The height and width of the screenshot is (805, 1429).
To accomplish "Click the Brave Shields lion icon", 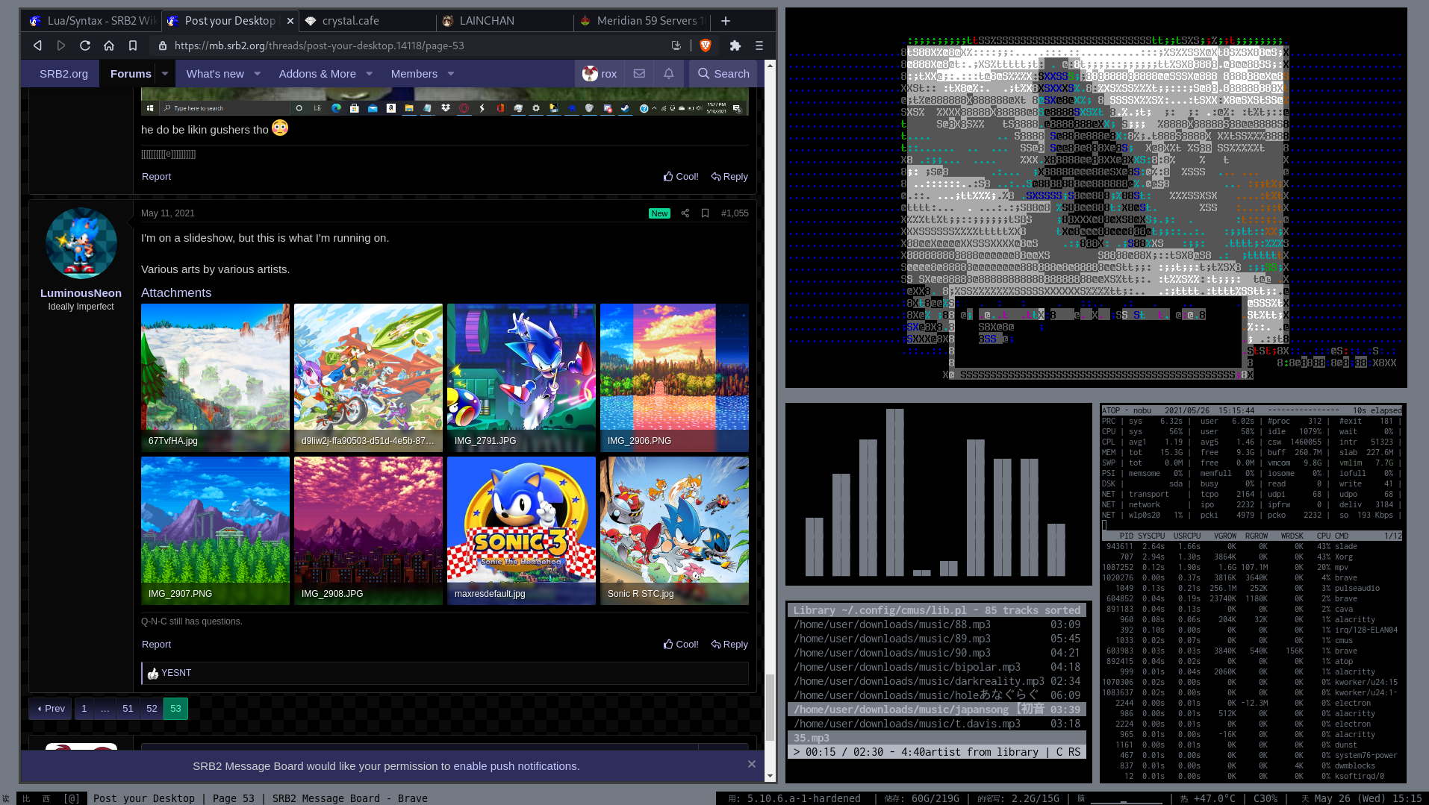I will [705, 46].
